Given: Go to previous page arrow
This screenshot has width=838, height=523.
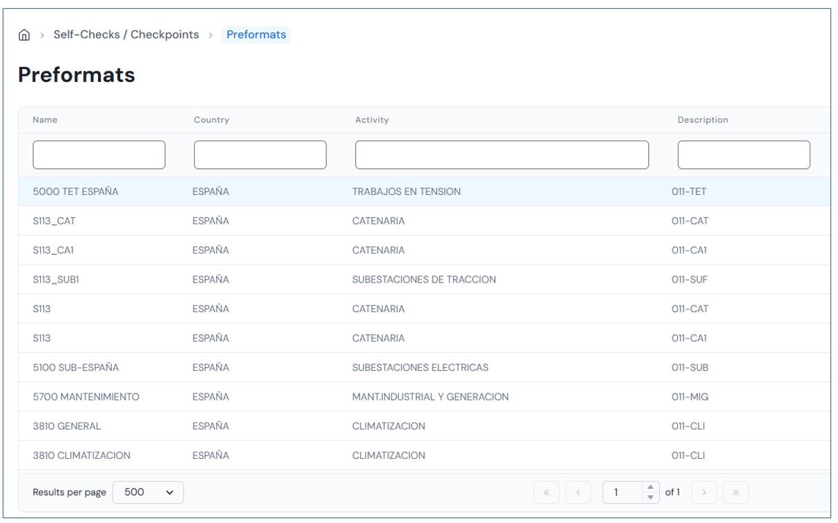Looking at the screenshot, I should pos(578,493).
